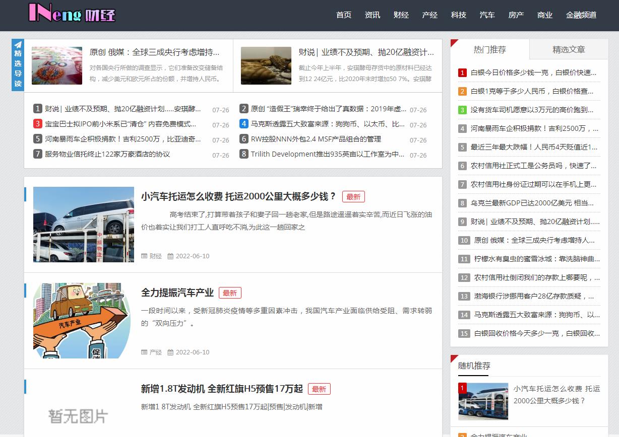Screen dimensions: 619x437
Task: Open hot item 柠檬水有臭虫的蜜雪冰城
Action: tap(537, 259)
